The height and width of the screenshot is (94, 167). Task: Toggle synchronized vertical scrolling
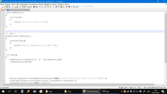[x=45, y=7]
